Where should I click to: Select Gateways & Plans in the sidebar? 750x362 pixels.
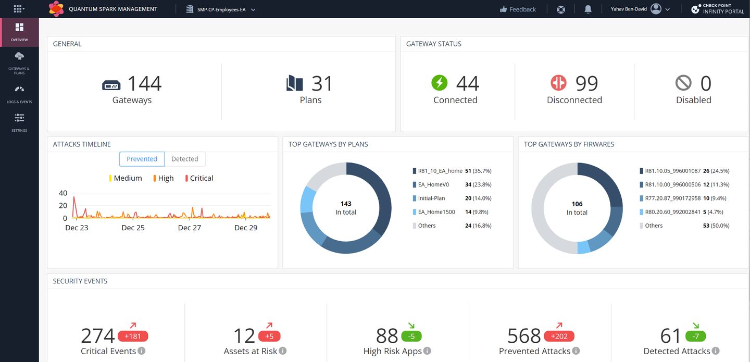pos(19,64)
